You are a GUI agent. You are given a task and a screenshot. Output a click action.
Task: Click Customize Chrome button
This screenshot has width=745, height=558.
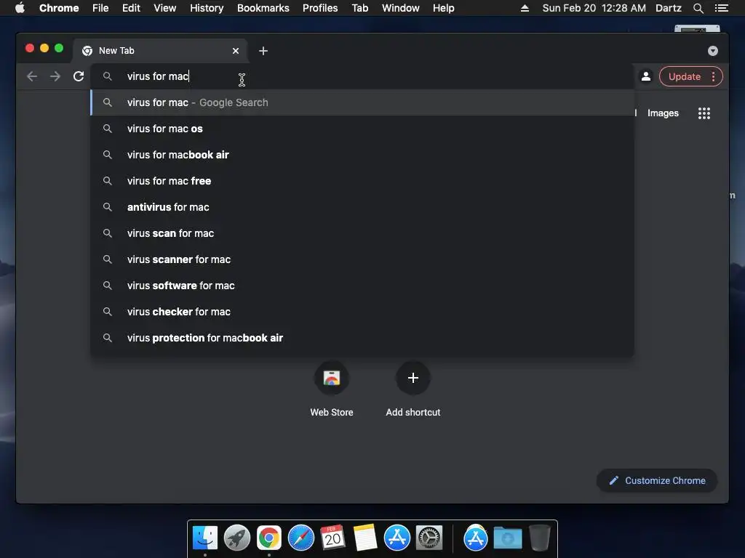[657, 481]
